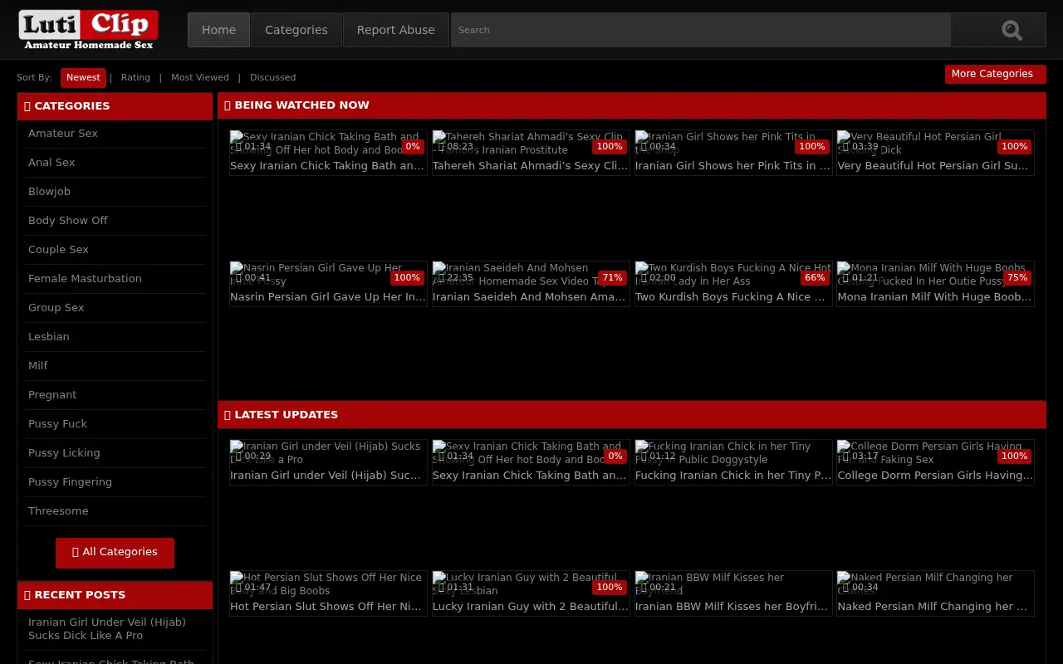The height and width of the screenshot is (664, 1063).
Task: Sort videos by Newest
Action: [x=83, y=77]
